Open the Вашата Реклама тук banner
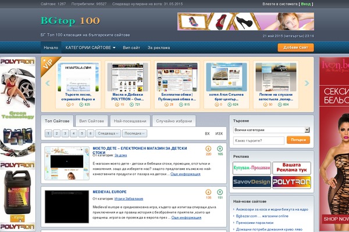349x232 pixels. [x=291, y=168]
